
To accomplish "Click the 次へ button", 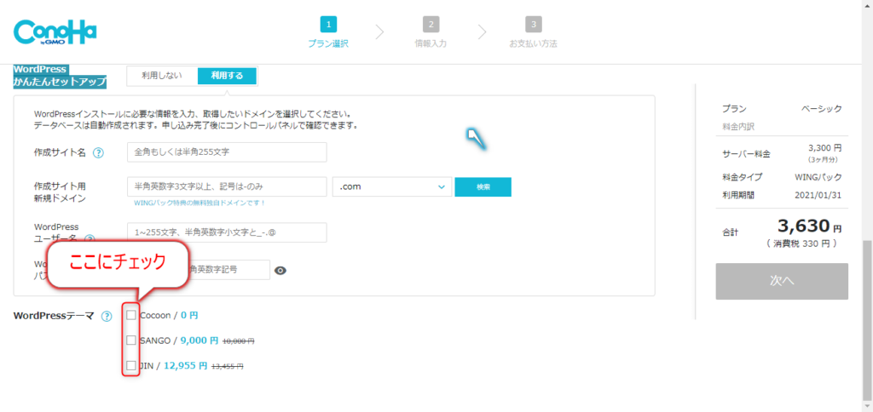I will [x=782, y=282].
